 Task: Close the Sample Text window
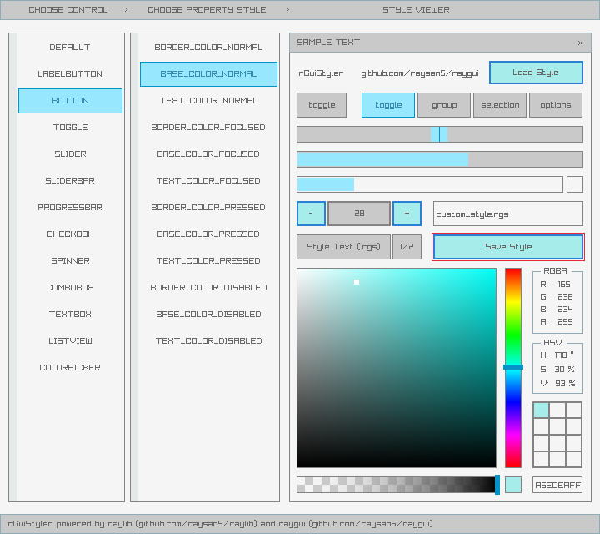pos(580,43)
